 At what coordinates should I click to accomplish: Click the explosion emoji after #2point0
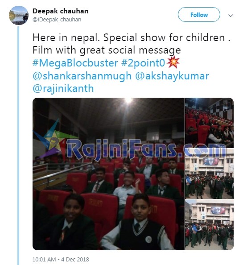(x=173, y=63)
